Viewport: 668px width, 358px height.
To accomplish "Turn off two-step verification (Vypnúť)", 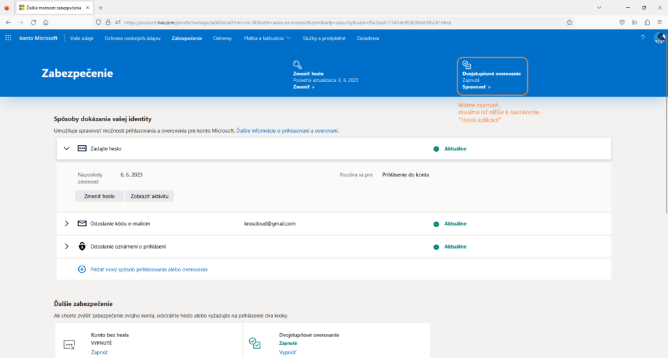I will click(x=288, y=351).
